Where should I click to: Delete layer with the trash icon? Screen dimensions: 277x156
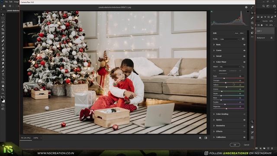tap(272, 148)
